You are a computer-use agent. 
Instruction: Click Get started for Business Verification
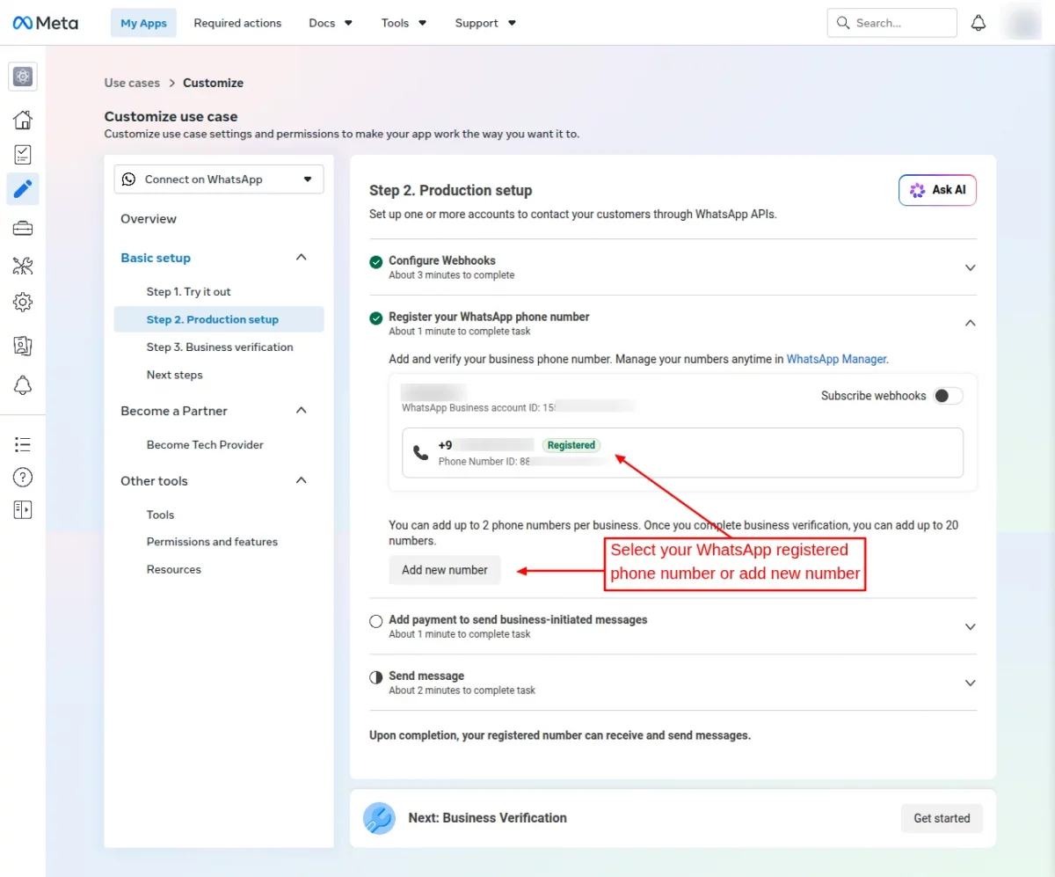click(942, 818)
